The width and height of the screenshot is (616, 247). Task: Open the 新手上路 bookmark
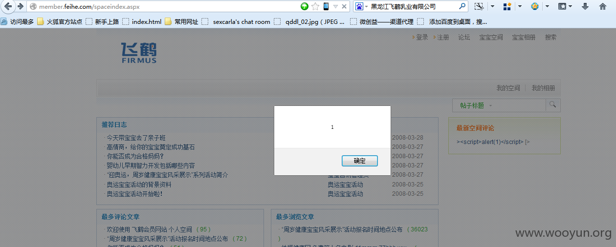102,21
